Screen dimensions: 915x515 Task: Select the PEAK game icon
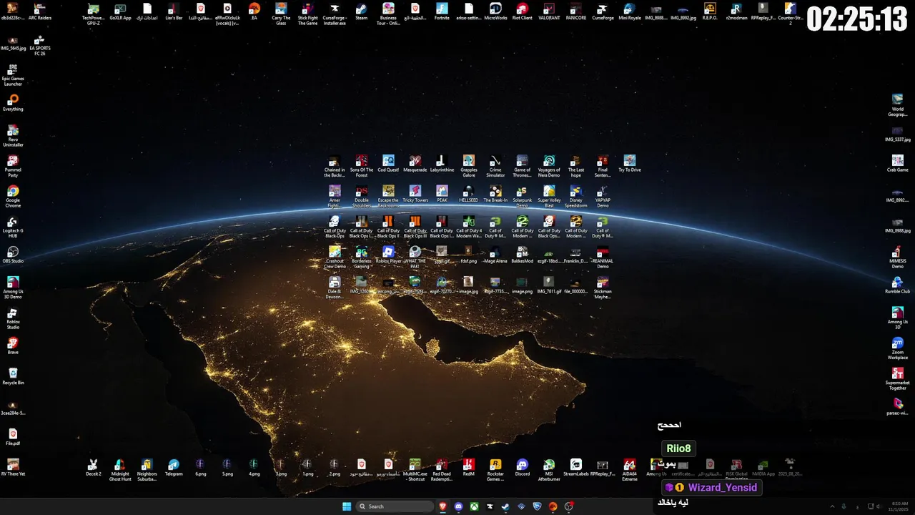[x=442, y=194]
